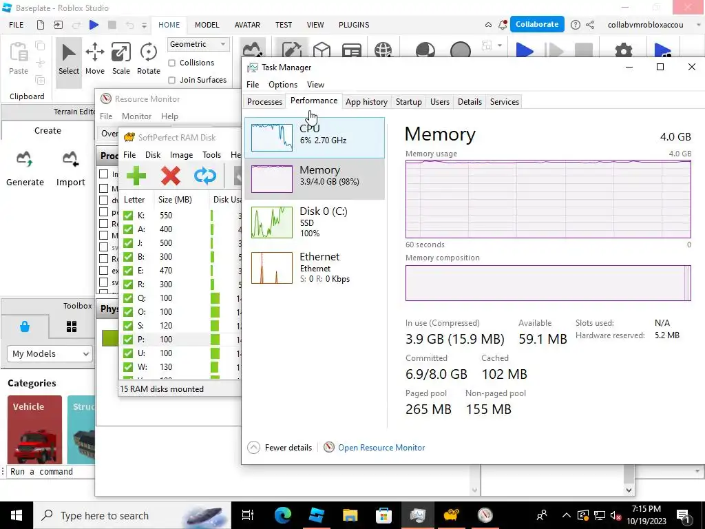Open Monitor menu in Resource Monitor
This screenshot has width=705, height=529.
(137, 116)
